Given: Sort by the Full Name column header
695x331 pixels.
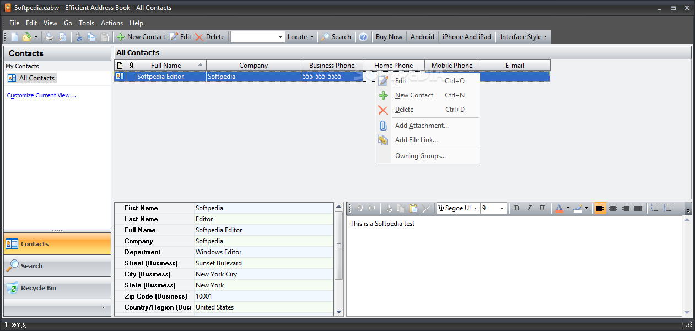Looking at the screenshot, I should (x=171, y=66).
